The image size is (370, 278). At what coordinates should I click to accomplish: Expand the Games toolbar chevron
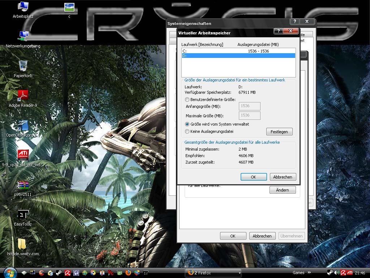pos(309,273)
